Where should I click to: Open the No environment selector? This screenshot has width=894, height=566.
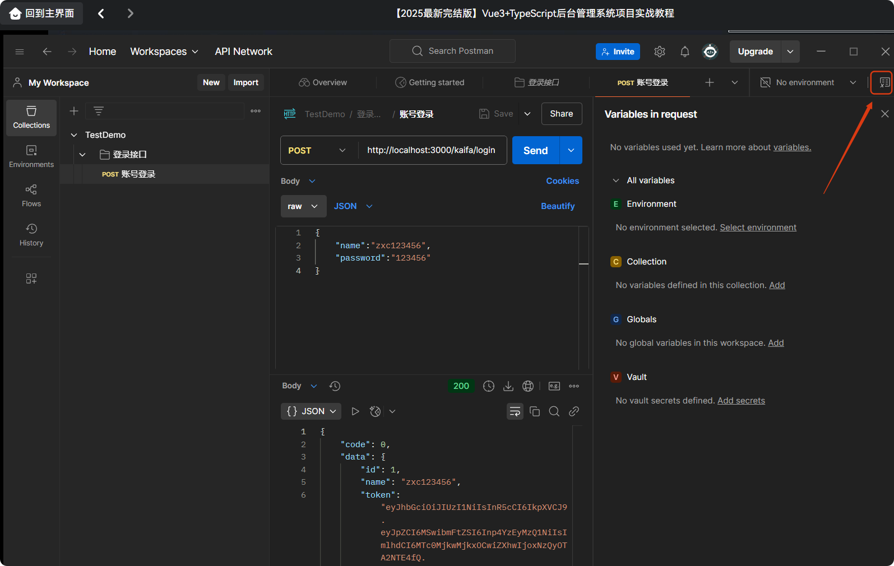pyautogui.click(x=808, y=82)
